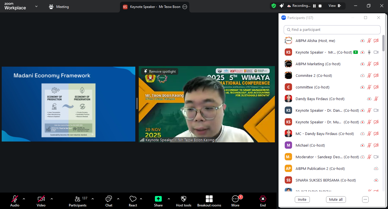Open the Zoom Workplace dropdown chevron
Viewport: 388px width, 209px height.
click(36, 6)
